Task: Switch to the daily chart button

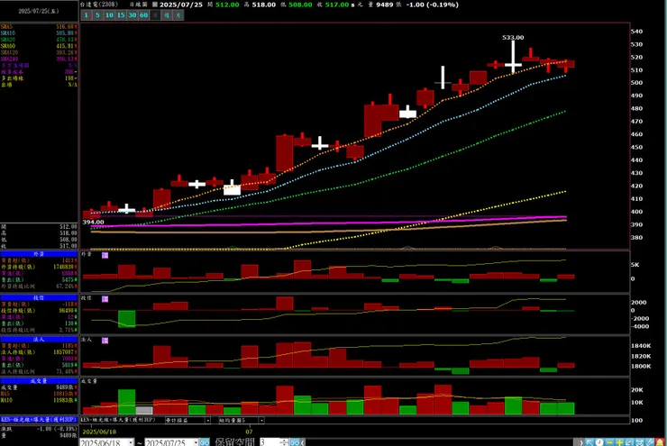Action: [x=155, y=15]
